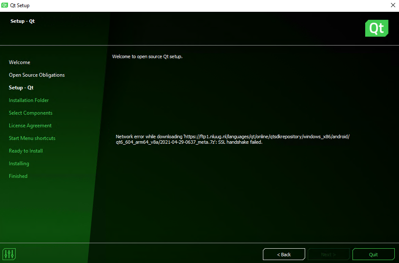Viewport: 399px width, 263px height.
Task: Click the greyed-out Next button
Action: [328, 254]
